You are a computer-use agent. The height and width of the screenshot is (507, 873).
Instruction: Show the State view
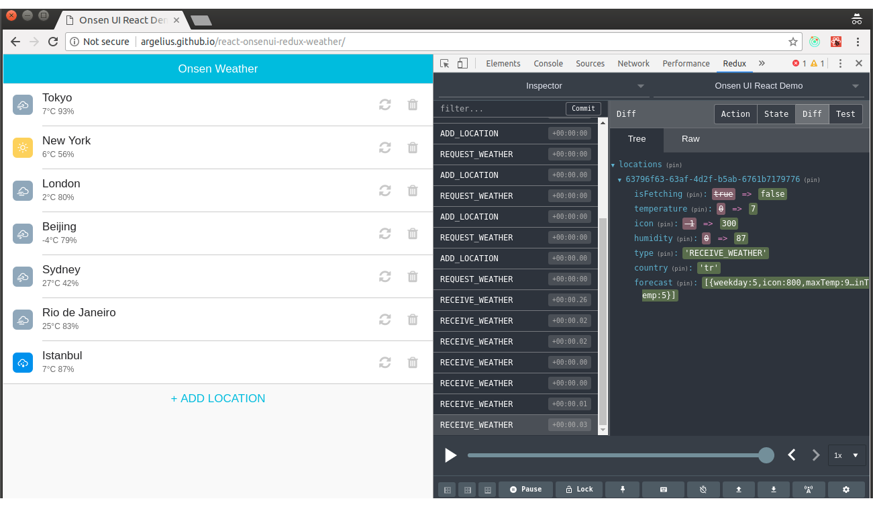click(776, 114)
